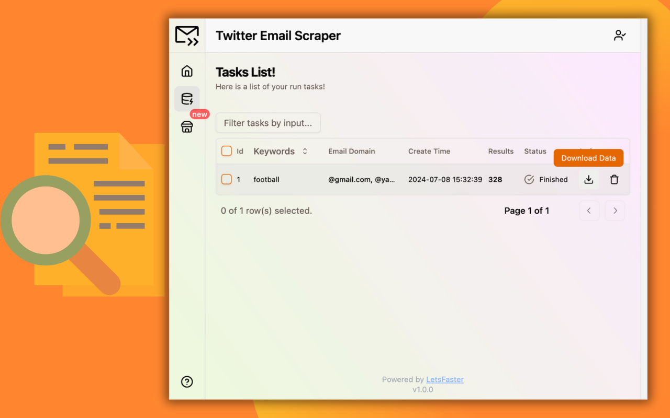
Task: Open the help question-mark icon
Action: click(x=187, y=381)
